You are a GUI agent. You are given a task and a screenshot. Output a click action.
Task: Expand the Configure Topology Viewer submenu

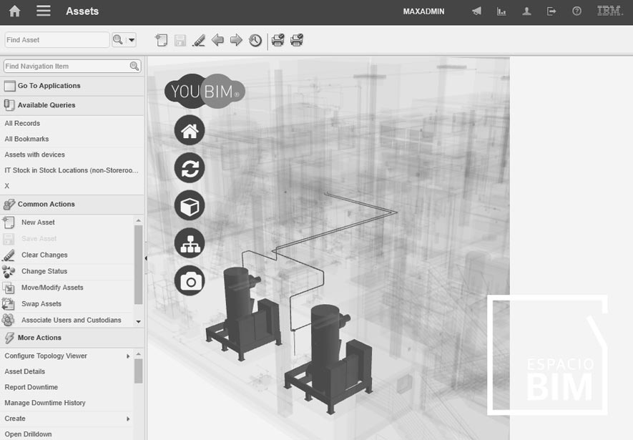click(128, 356)
